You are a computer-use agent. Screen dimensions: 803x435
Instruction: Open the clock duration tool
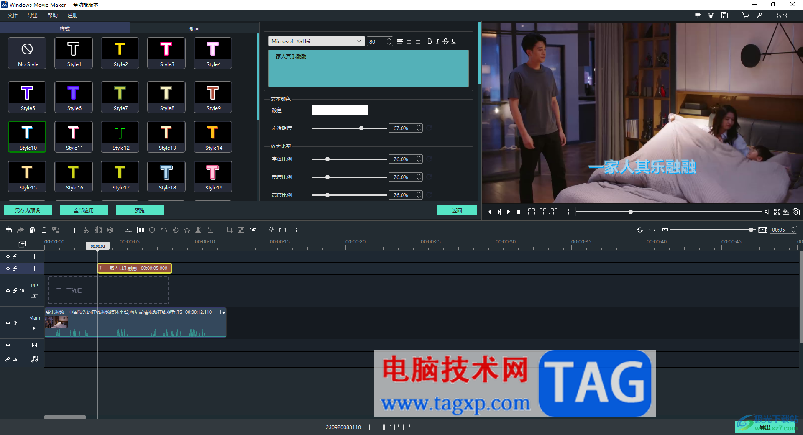pos(152,230)
